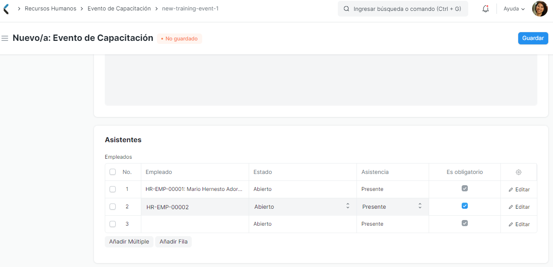This screenshot has height=267, width=553.
Task: Check the row 1 selection checkbox
Action: (x=113, y=189)
